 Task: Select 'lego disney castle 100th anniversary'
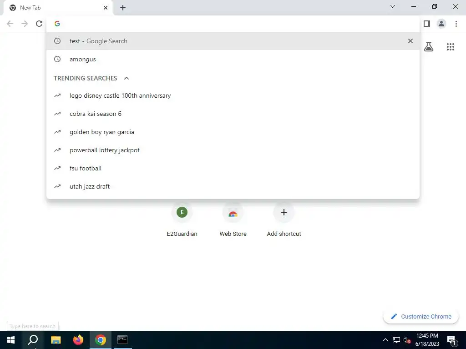(x=233, y=95)
